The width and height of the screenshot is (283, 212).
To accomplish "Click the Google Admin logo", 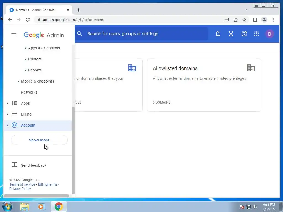I will click(44, 35).
